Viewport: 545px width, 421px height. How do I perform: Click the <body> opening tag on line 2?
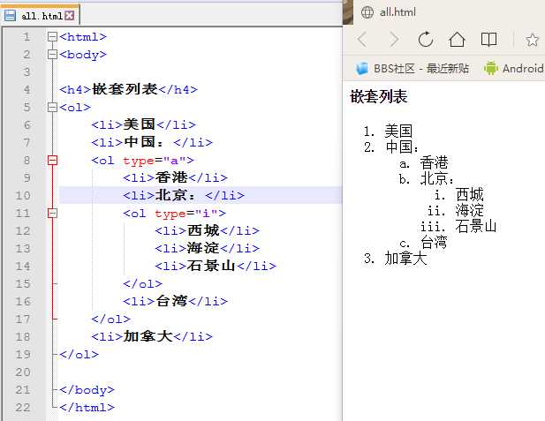click(x=83, y=54)
